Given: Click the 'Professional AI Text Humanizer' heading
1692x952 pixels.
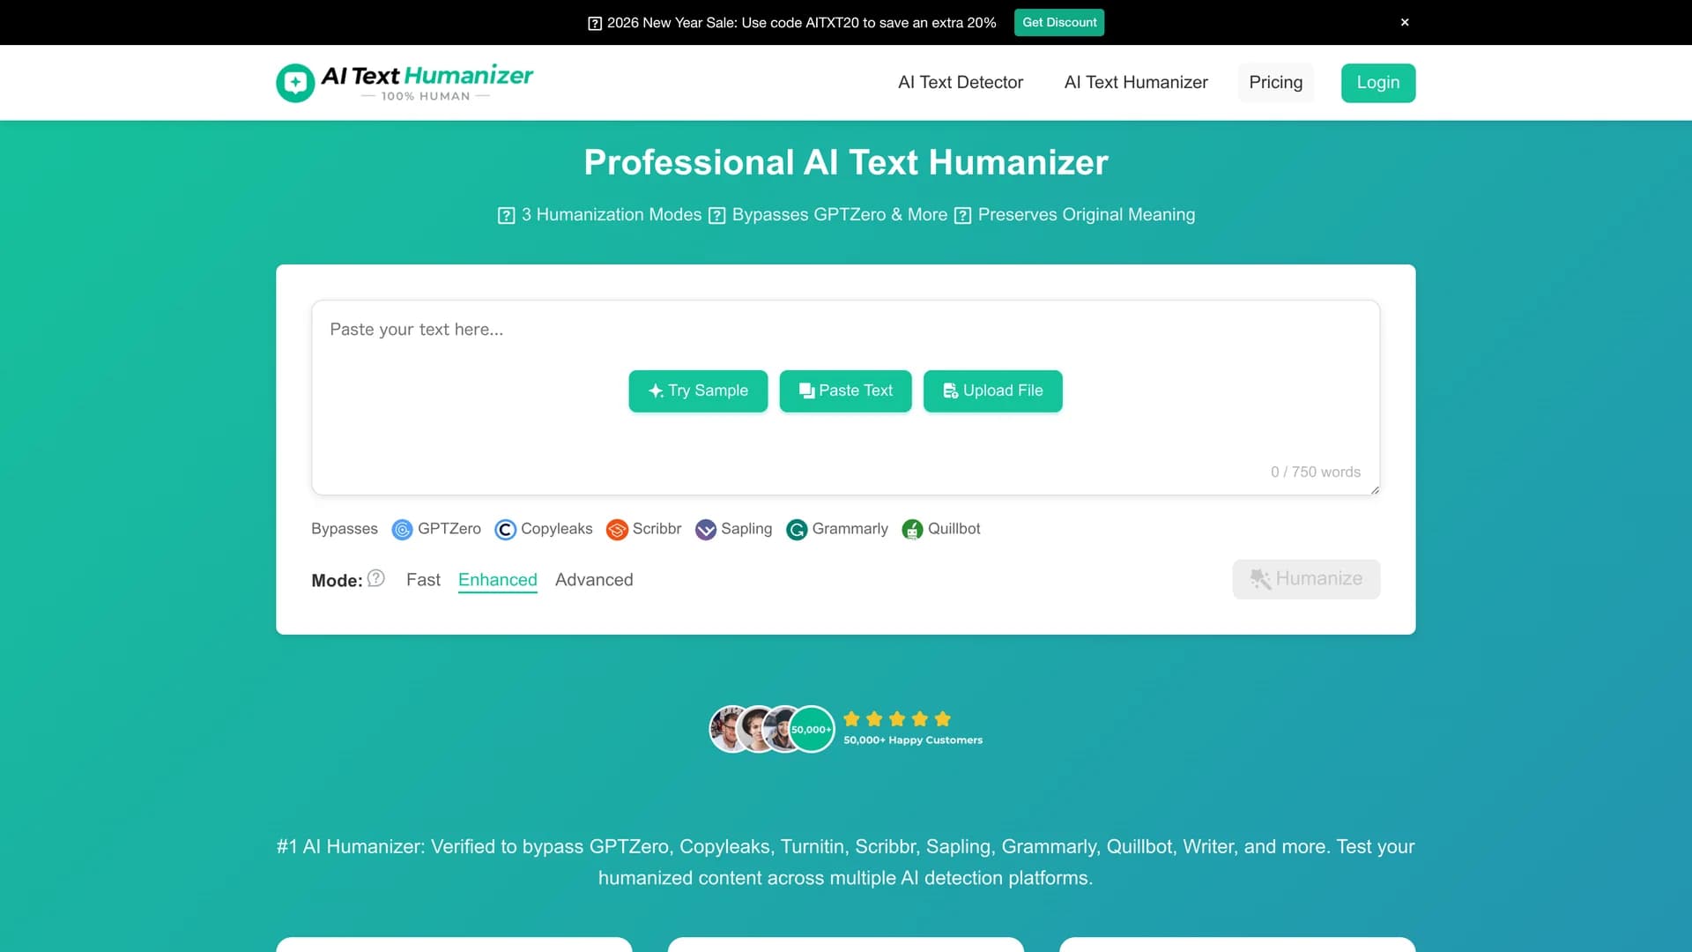Looking at the screenshot, I should point(846,162).
